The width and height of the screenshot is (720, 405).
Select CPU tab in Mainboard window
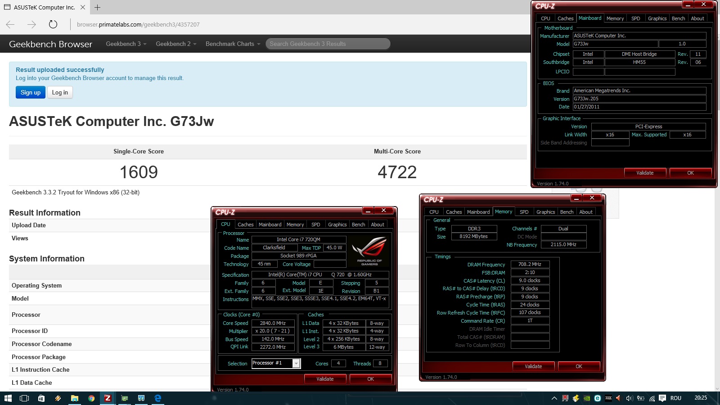coord(545,18)
